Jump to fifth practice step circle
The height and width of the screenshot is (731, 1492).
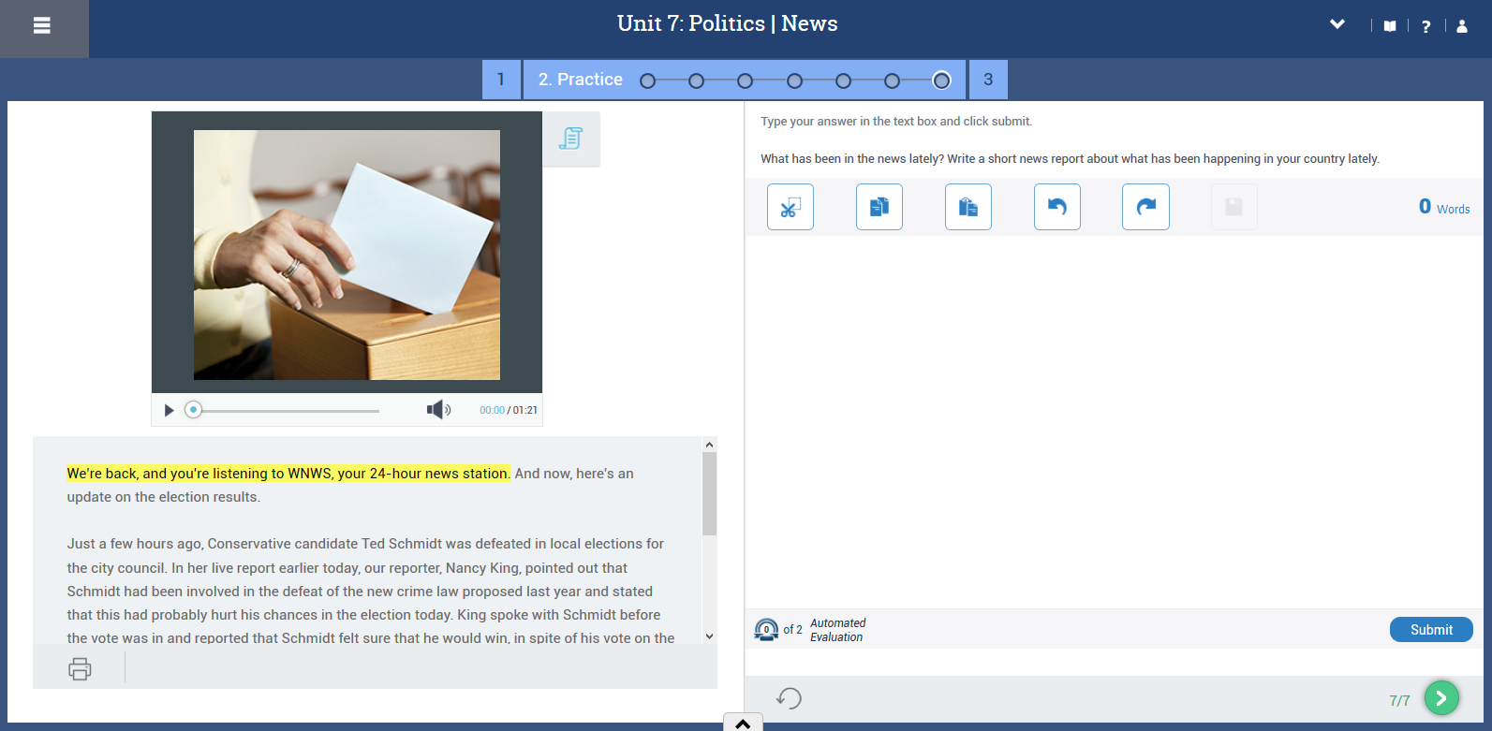click(843, 80)
